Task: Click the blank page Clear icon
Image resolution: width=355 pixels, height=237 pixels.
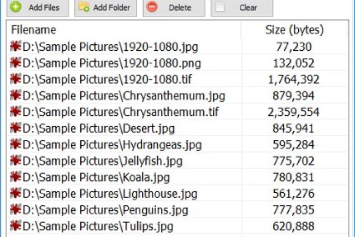Action: click(x=220, y=8)
